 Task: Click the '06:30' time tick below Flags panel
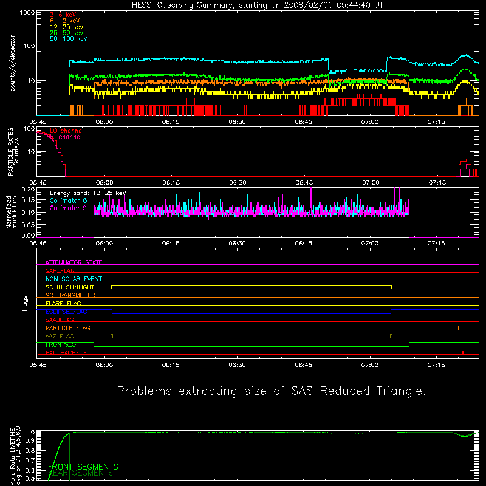click(237, 365)
